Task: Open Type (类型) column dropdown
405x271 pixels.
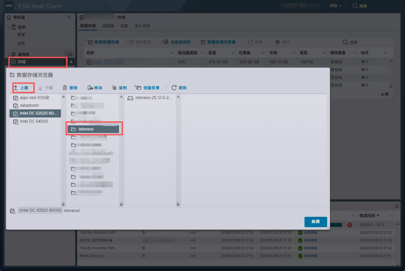Action: point(324,53)
